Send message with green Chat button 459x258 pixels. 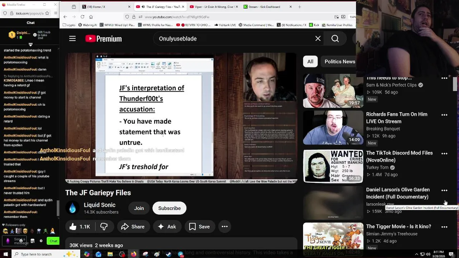(53, 241)
